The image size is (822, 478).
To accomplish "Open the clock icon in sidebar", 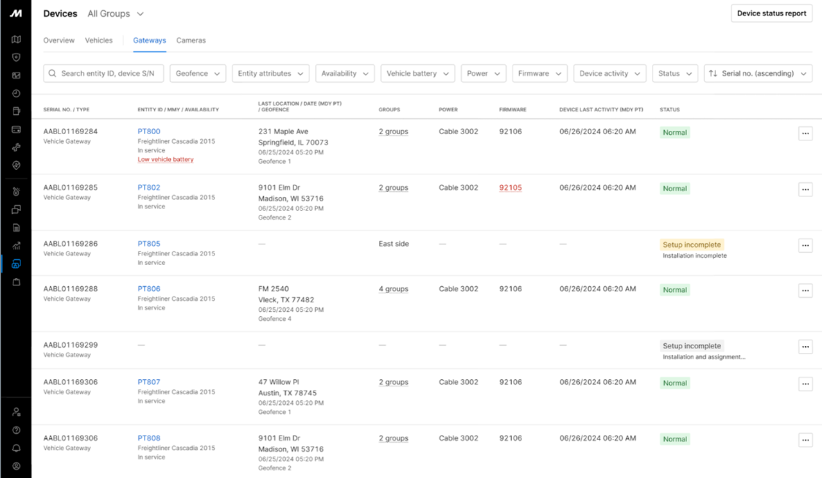I will pyautogui.click(x=16, y=93).
